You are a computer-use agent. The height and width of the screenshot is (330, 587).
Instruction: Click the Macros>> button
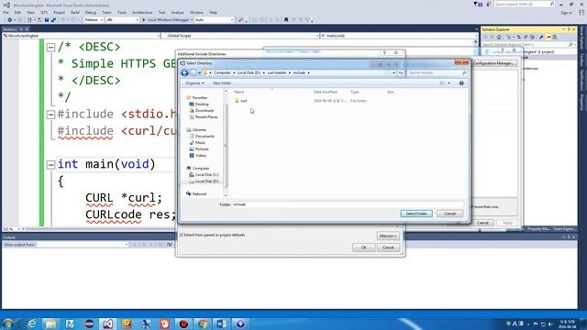(x=388, y=236)
